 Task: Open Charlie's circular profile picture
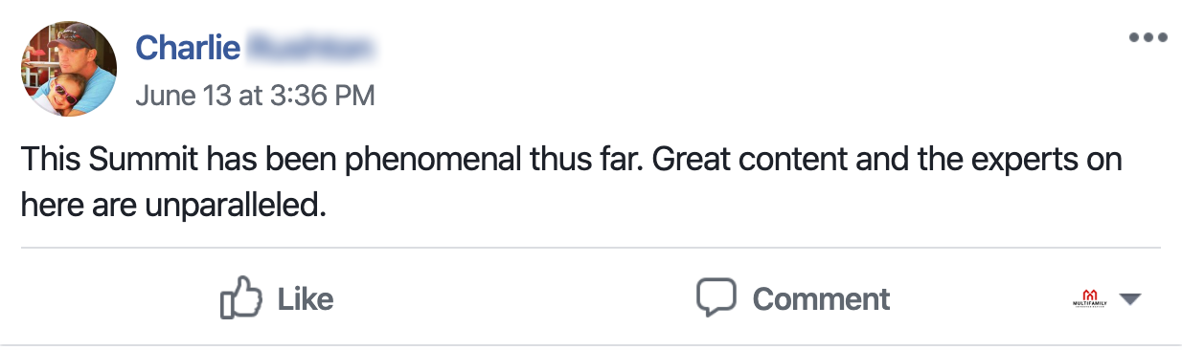click(x=69, y=68)
